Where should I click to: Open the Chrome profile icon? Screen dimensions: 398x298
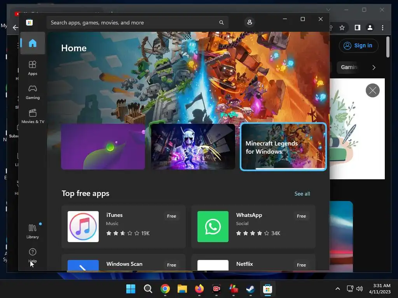coord(370,28)
